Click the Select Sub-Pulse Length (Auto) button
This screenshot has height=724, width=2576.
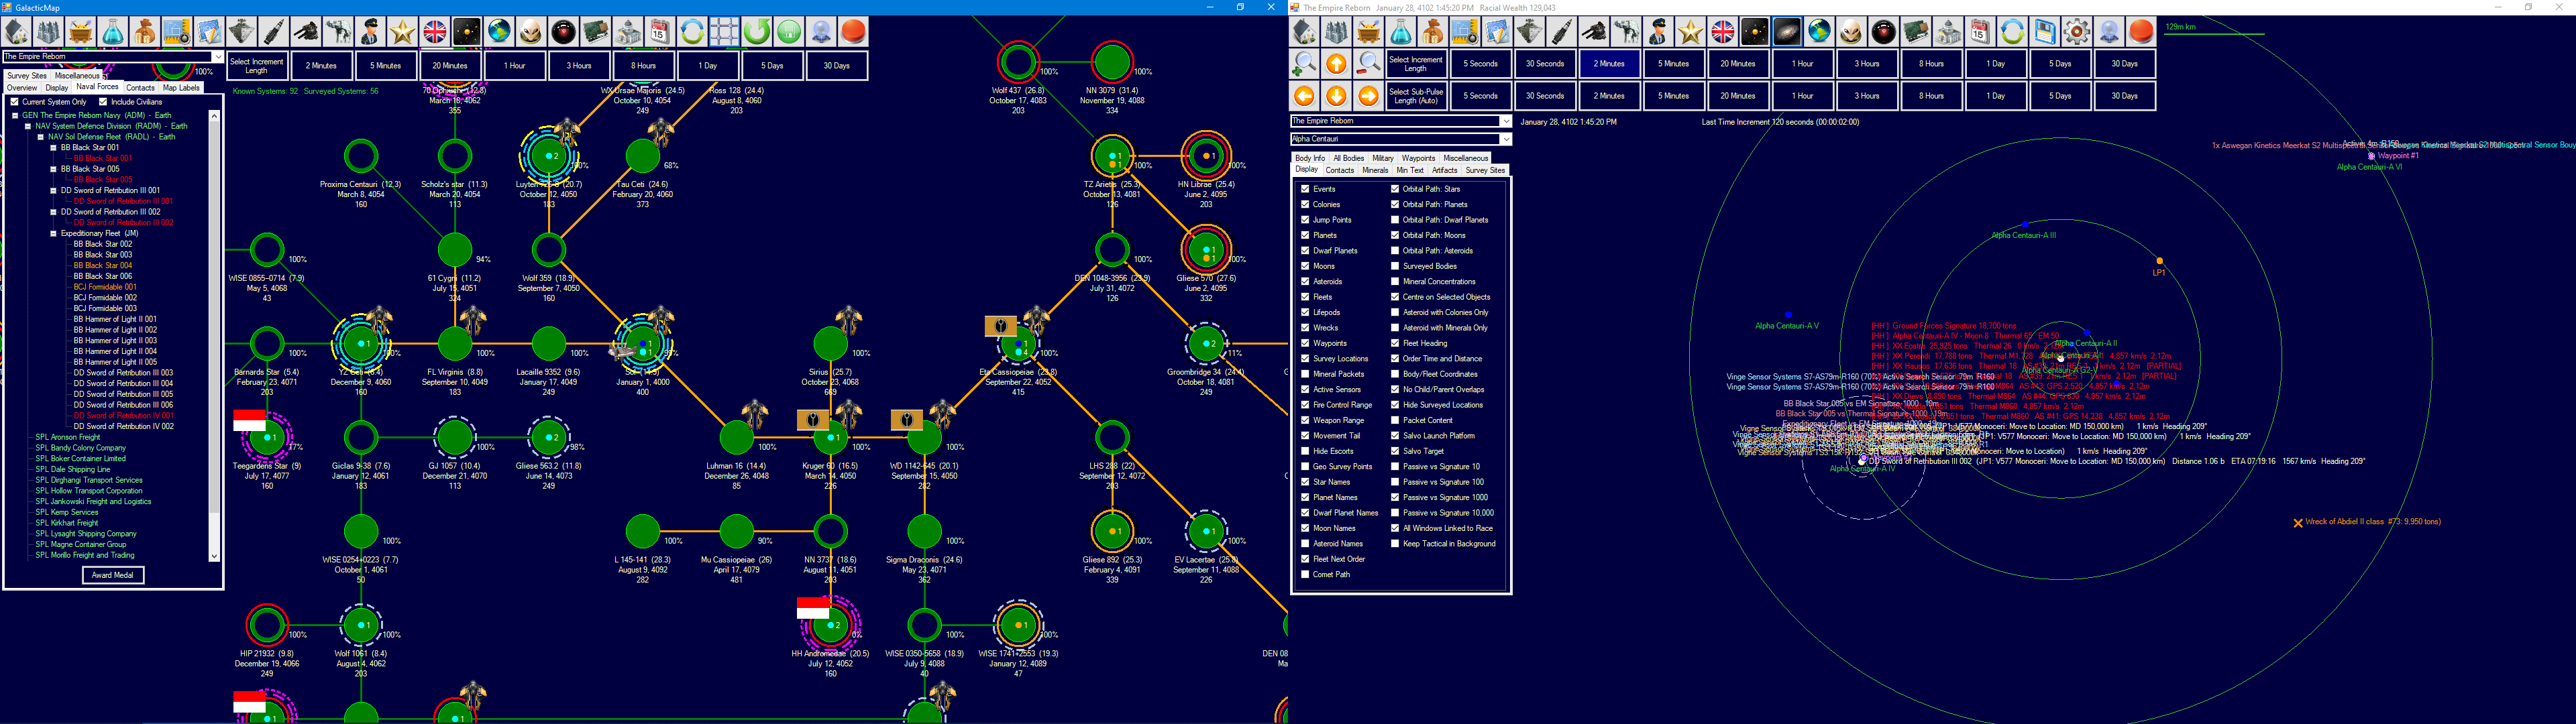tap(1416, 96)
